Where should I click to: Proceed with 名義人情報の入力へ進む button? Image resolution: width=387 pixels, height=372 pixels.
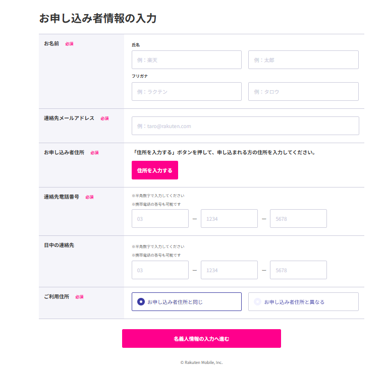point(201,339)
